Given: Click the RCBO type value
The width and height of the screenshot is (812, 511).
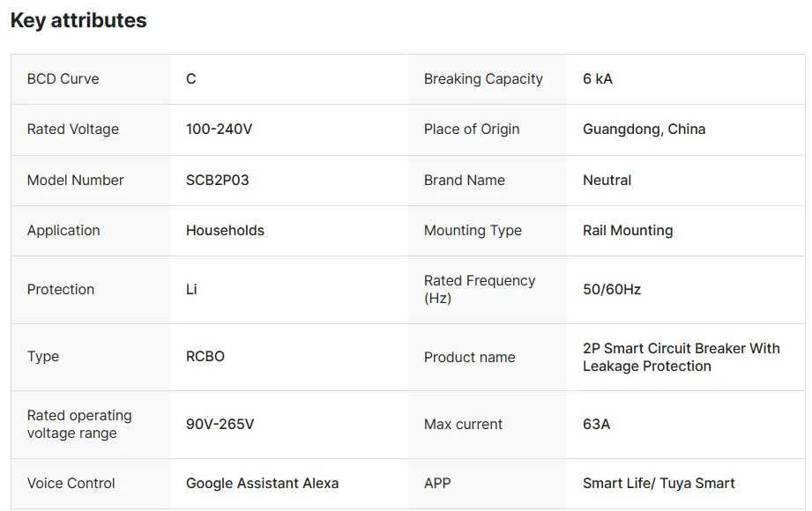Looking at the screenshot, I should point(205,357).
